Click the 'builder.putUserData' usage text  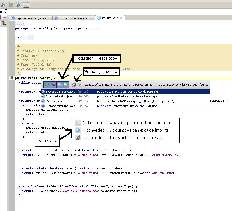click(x=135, y=101)
